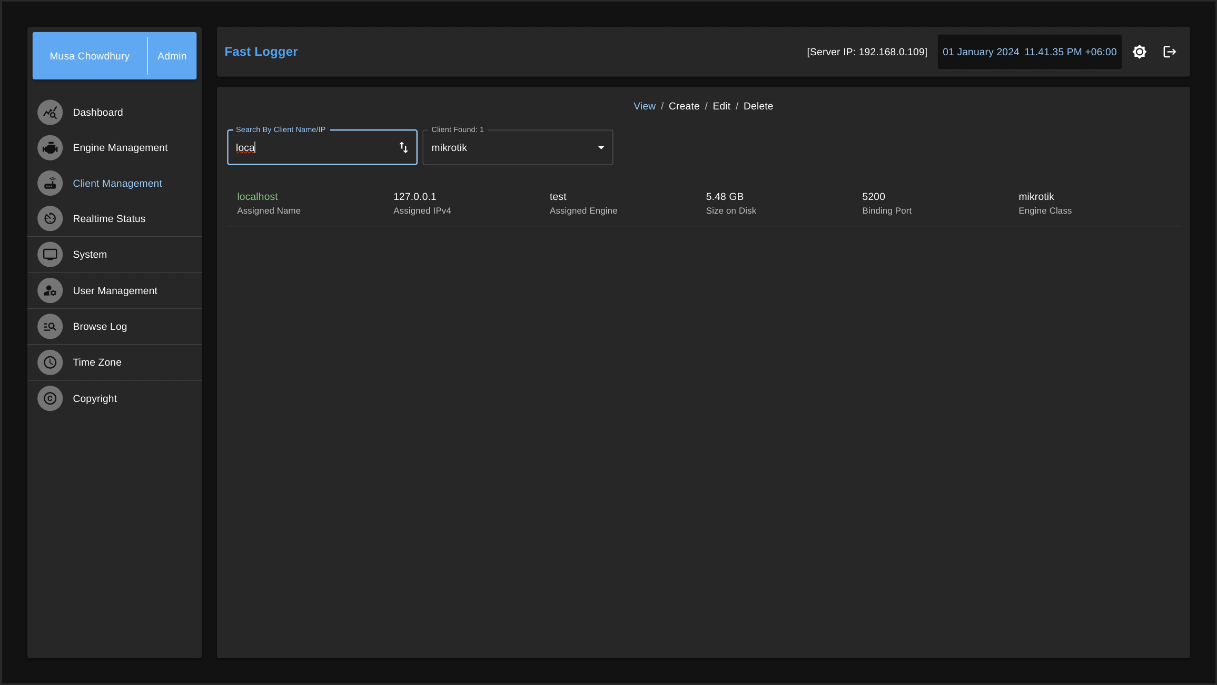Log out using the exit icon
Image resolution: width=1217 pixels, height=685 pixels.
click(x=1169, y=52)
